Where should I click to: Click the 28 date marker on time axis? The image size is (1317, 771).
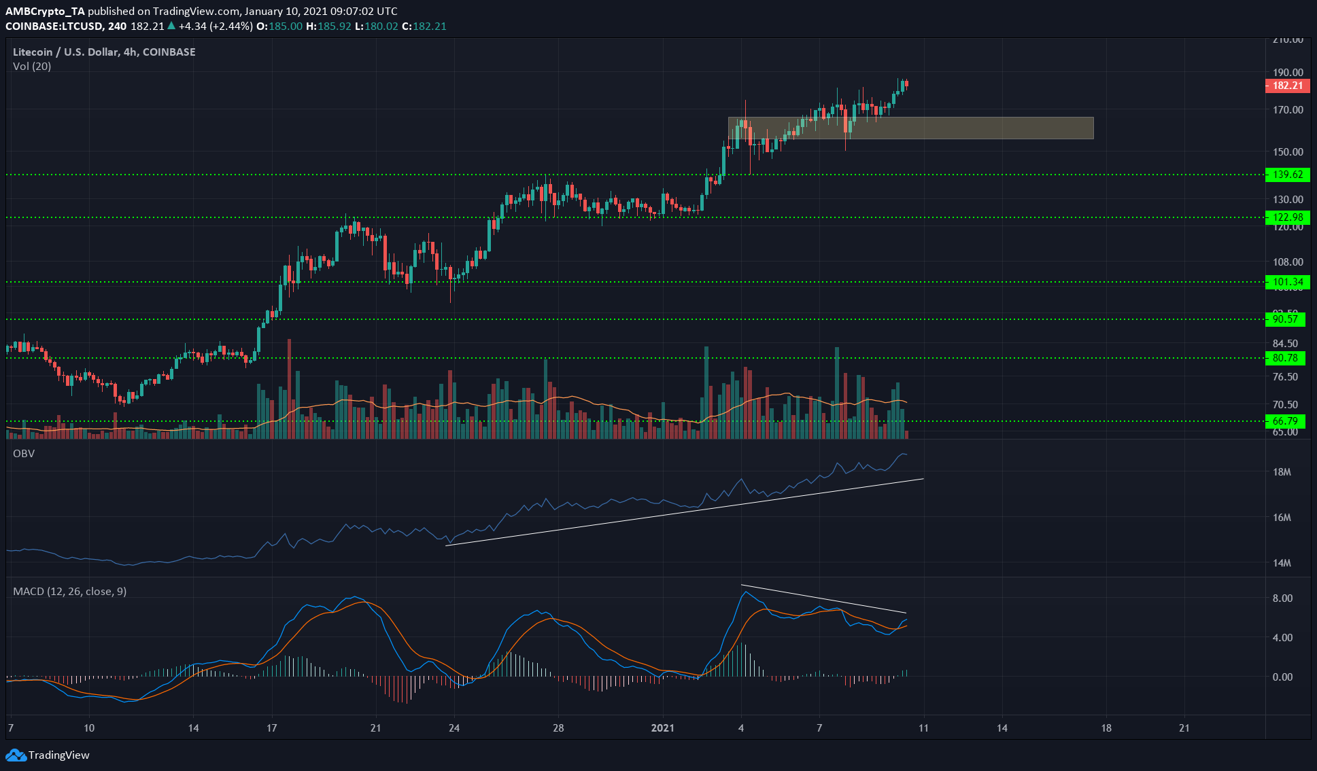(558, 728)
